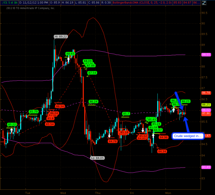The height and width of the screenshot is (195, 215).
Task: Click the white up arrow under 88.45 label
Action: point(69,60)
